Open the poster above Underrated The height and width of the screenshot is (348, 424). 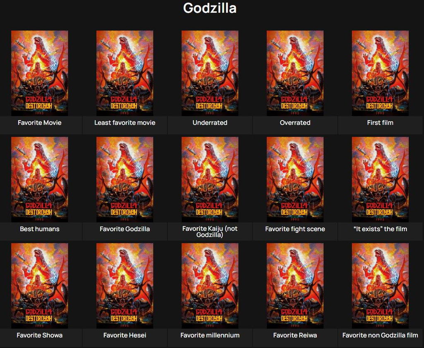pyautogui.click(x=210, y=73)
